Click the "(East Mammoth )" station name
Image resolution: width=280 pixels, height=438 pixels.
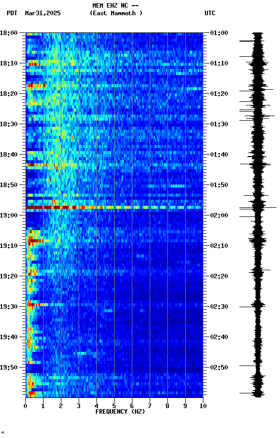(116, 13)
